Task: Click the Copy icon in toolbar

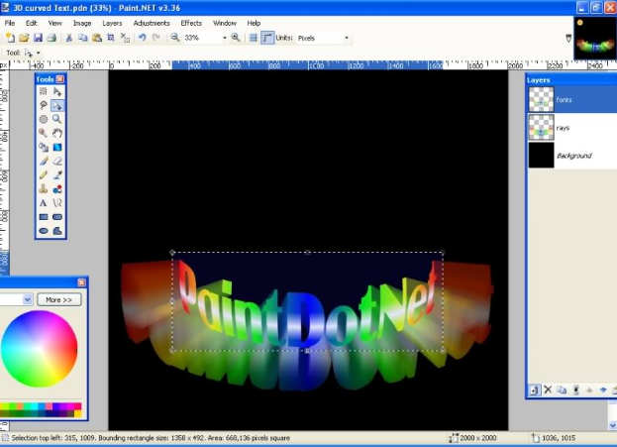Action: point(82,38)
